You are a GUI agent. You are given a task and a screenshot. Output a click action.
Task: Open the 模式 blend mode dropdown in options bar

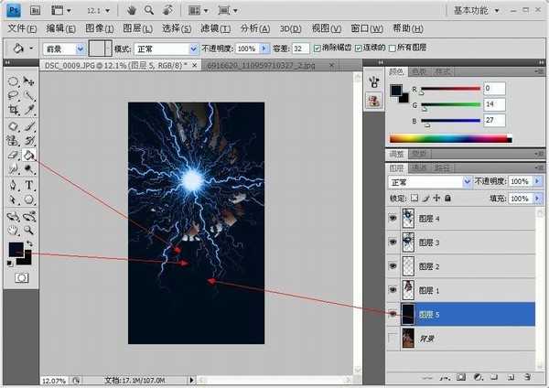pyautogui.click(x=166, y=48)
